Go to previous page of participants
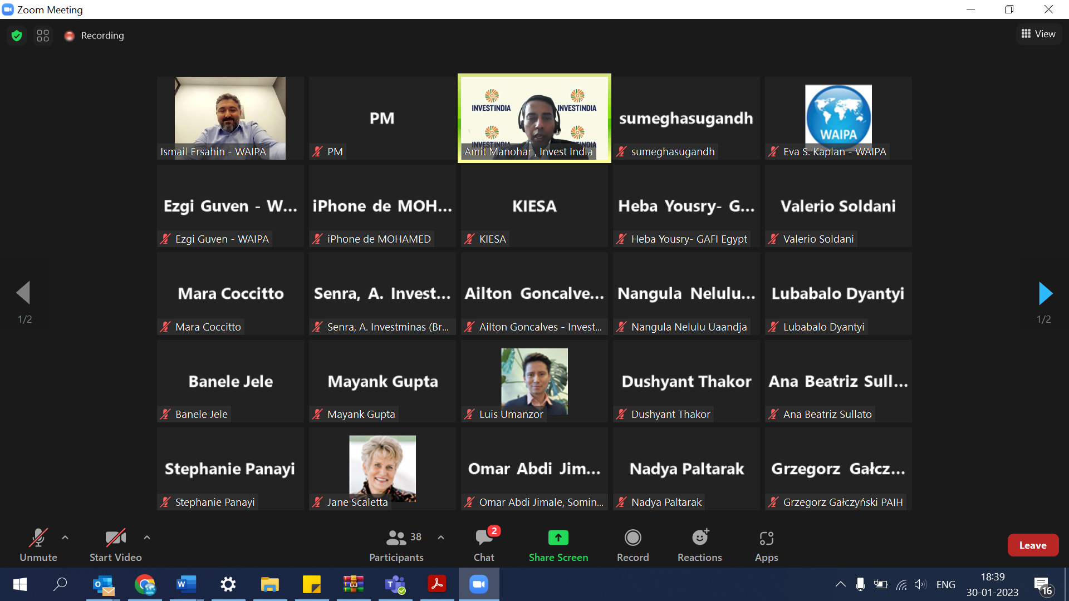Screen dimensions: 1069x601 click(x=23, y=293)
